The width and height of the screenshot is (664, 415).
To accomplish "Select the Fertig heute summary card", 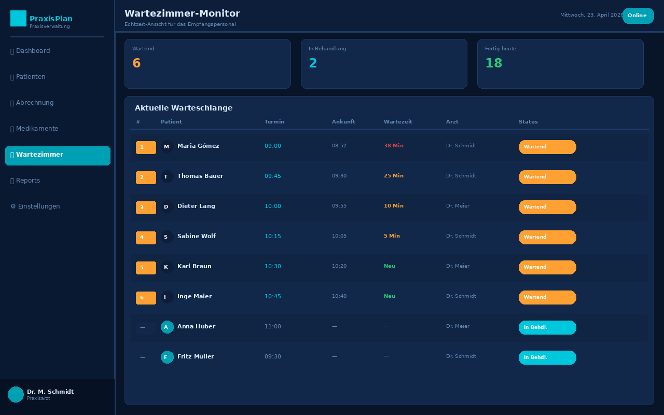I will point(560,64).
